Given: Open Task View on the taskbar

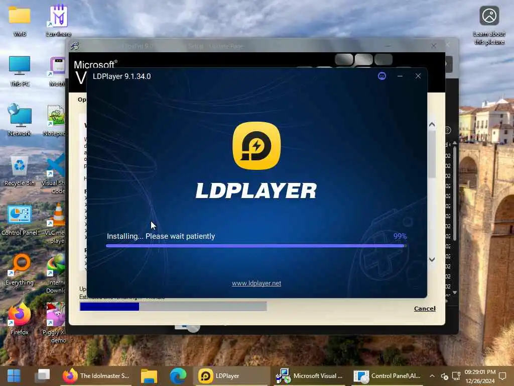Looking at the screenshot, I should [x=43, y=376].
